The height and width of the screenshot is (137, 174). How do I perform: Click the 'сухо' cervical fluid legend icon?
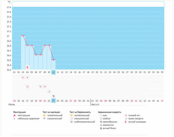[101, 115]
